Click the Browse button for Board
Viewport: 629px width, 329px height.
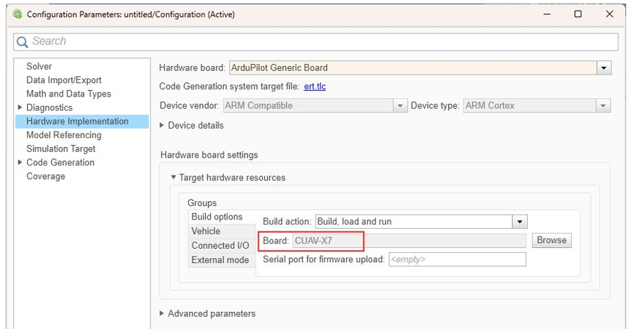551,241
